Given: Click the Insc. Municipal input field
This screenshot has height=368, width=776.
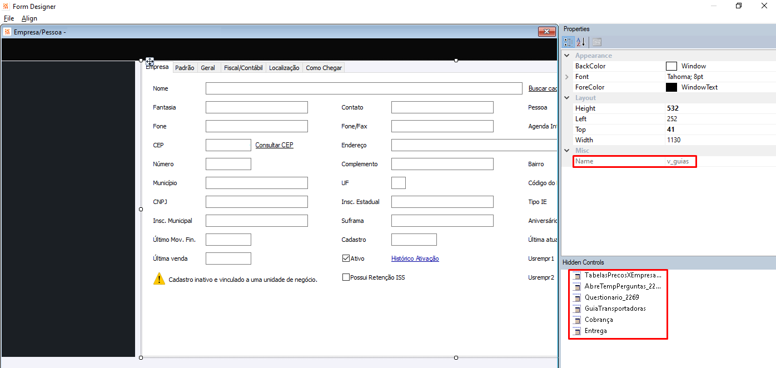Looking at the screenshot, I should [257, 221].
